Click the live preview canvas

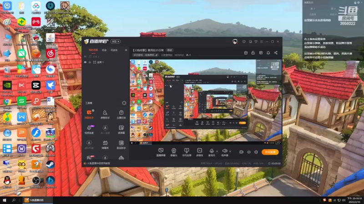[x=206, y=102]
